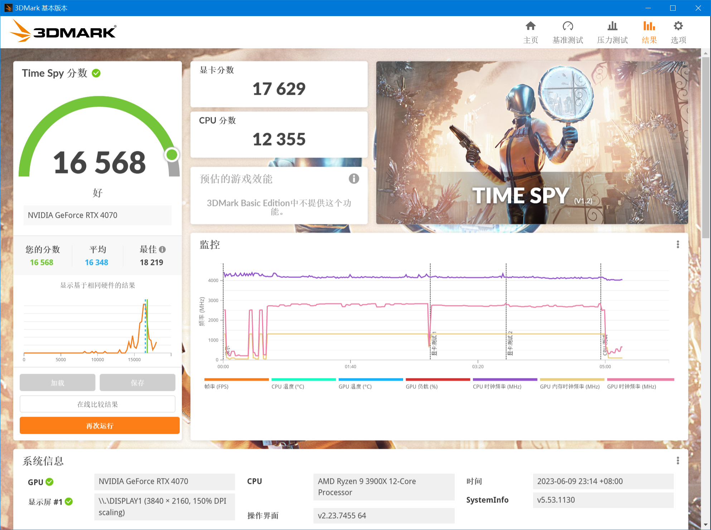Click the green verification badge next to GPU
This screenshot has width=711, height=530.
tap(50, 482)
